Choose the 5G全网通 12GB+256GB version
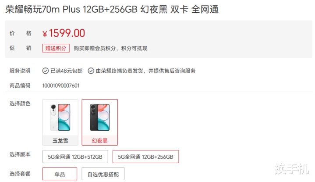 pos(145,157)
